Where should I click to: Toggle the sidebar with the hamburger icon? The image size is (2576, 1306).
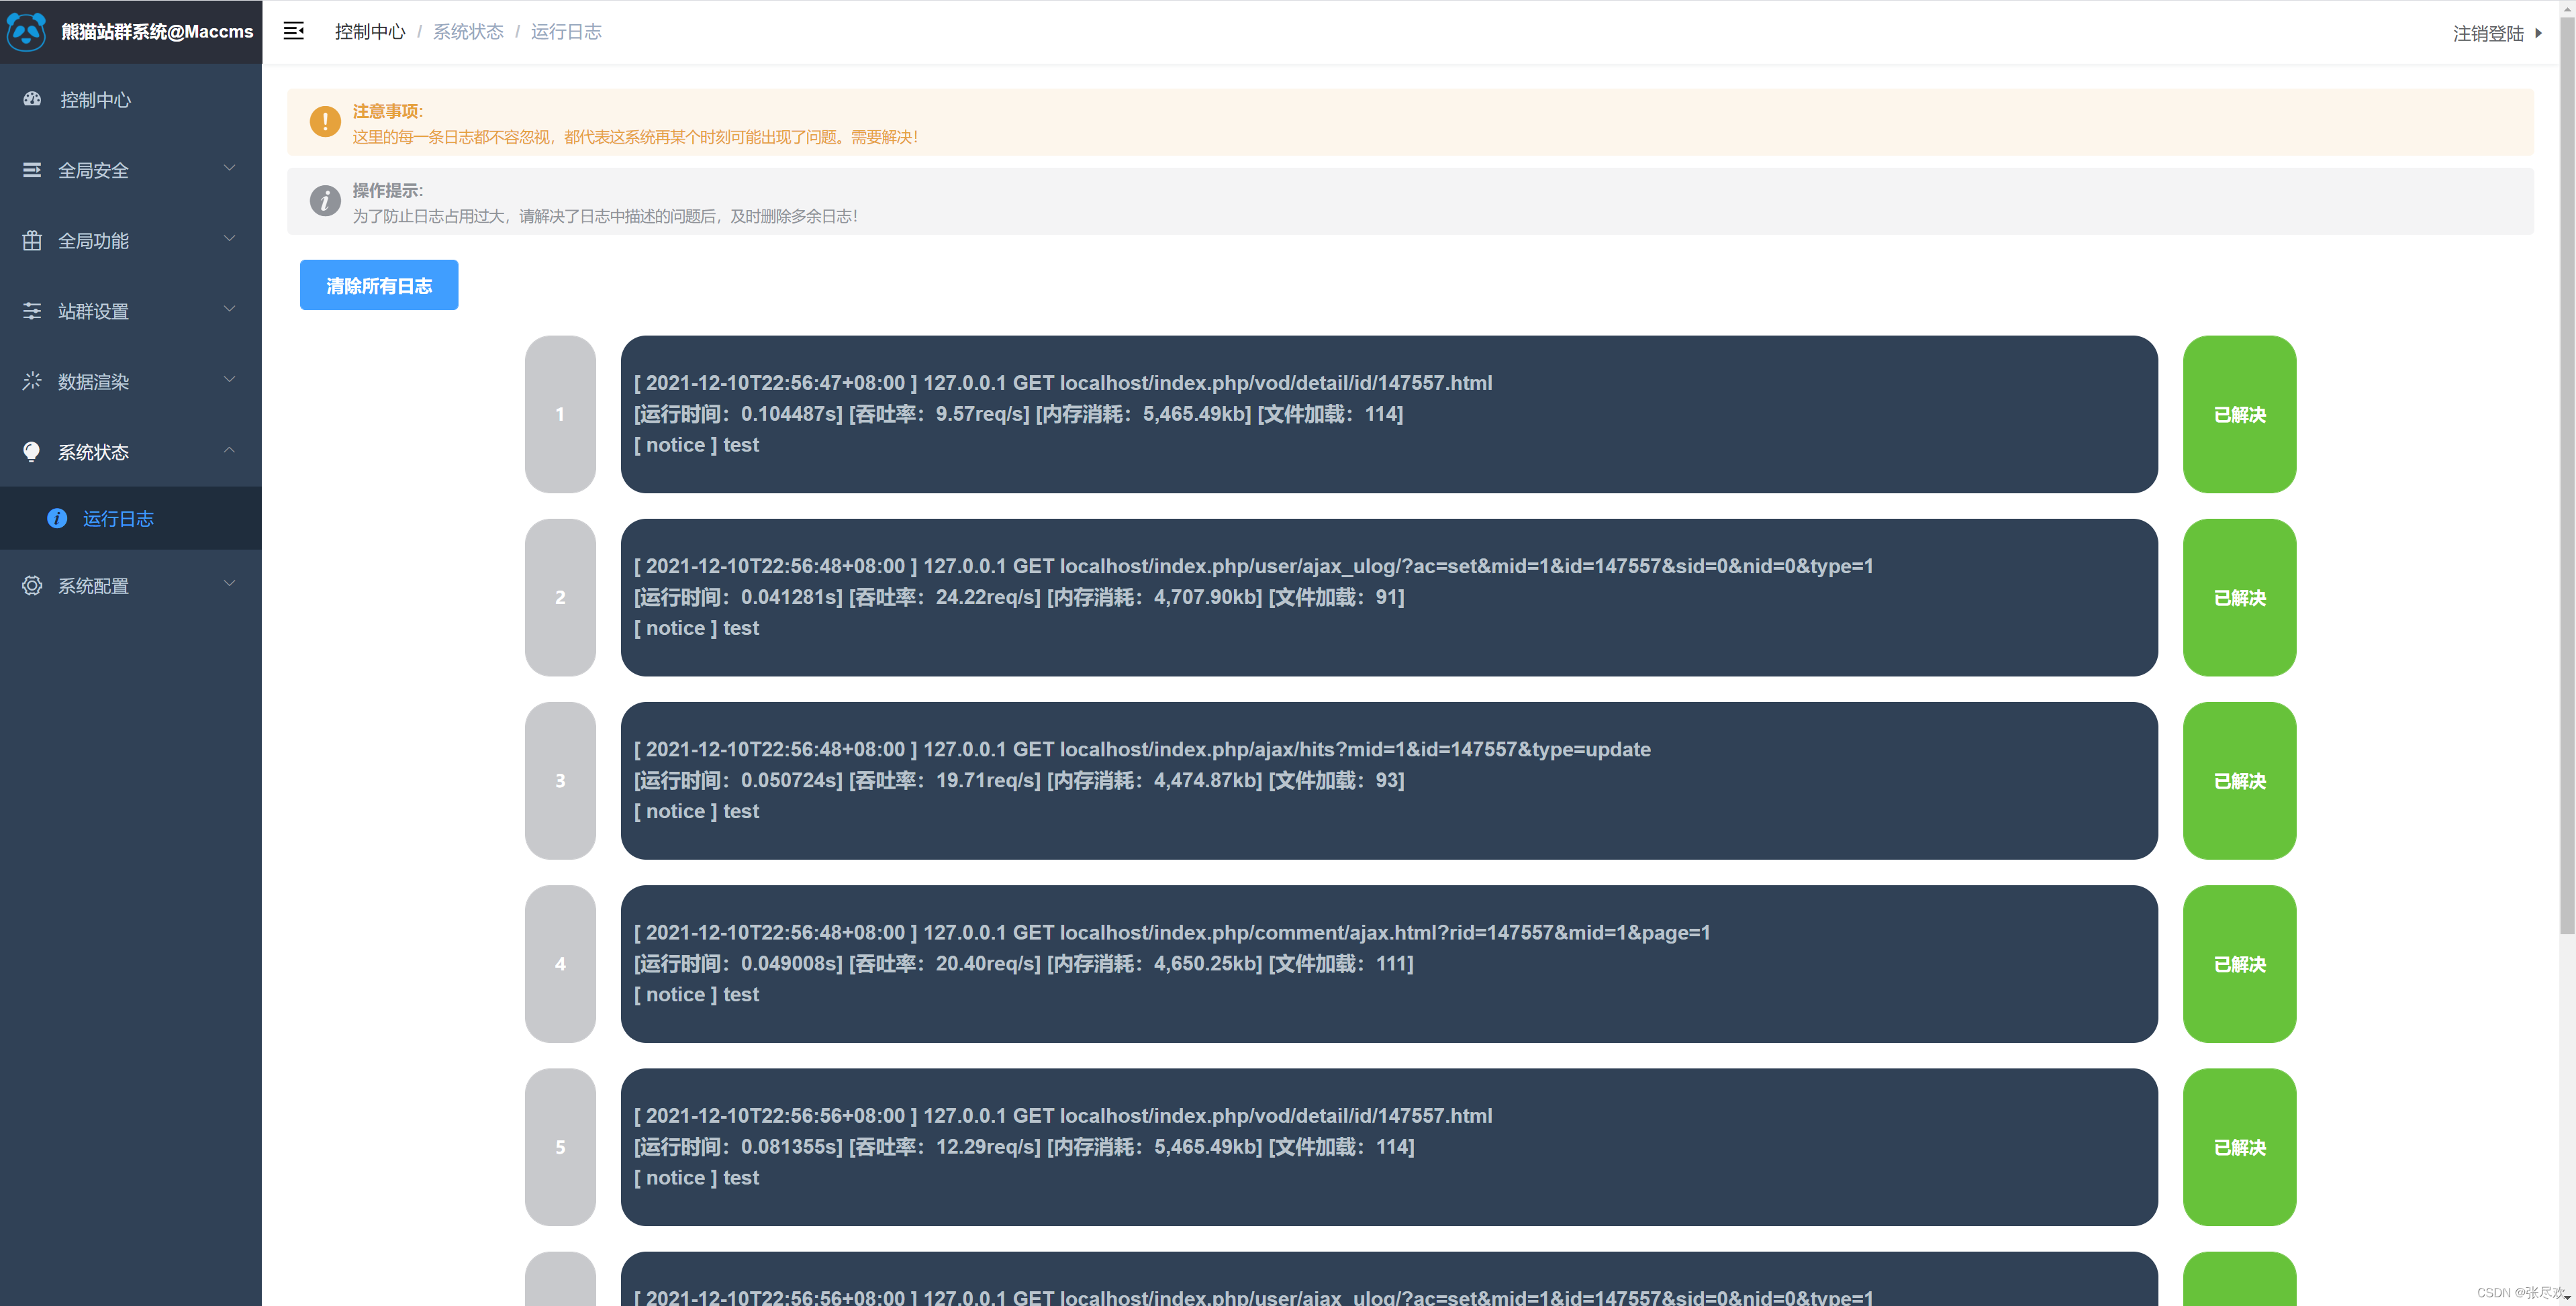pos(293,31)
